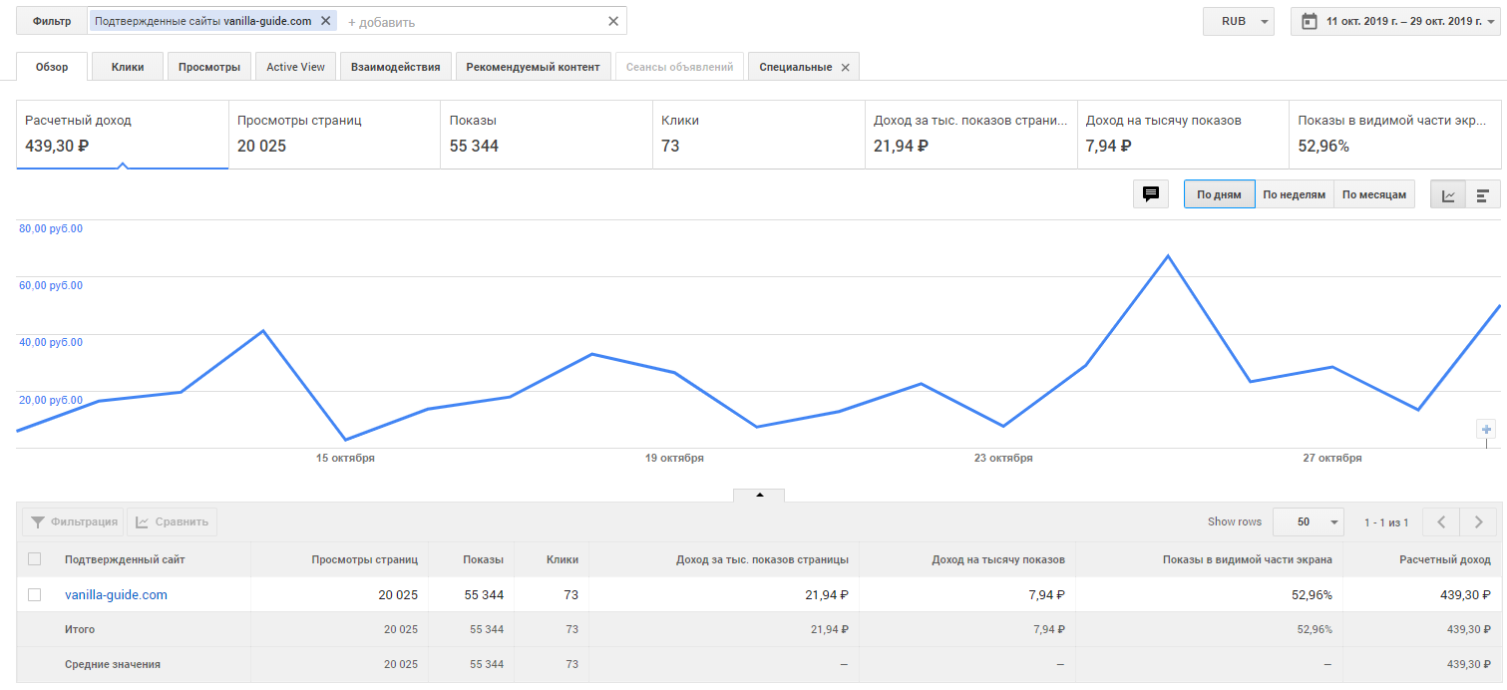Switch to bar chart view icon
This screenshot has height=690, width=1507.
pyautogui.click(x=1483, y=194)
